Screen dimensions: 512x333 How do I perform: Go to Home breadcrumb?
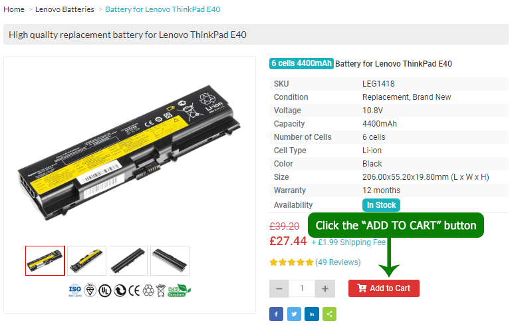14,9
